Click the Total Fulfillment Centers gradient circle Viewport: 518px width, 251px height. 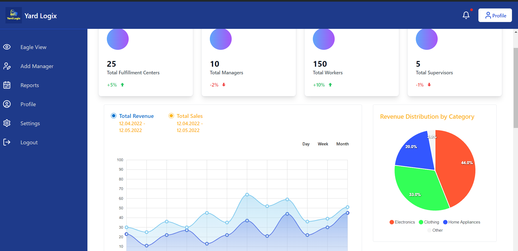[118, 39]
